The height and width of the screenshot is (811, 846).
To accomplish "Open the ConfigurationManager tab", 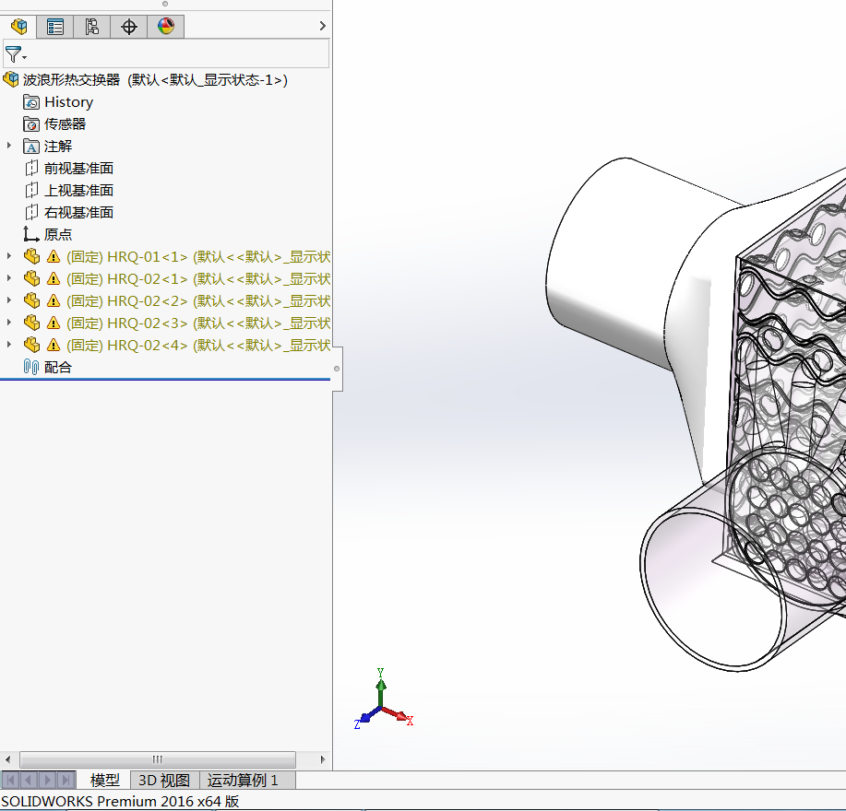I will click(91, 27).
